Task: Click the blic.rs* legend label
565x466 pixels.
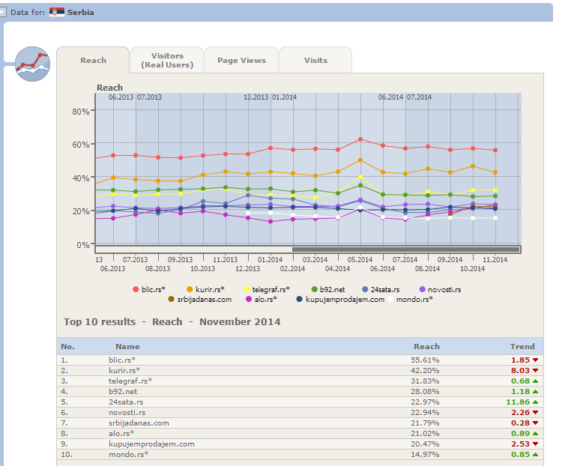Action: click(x=153, y=289)
